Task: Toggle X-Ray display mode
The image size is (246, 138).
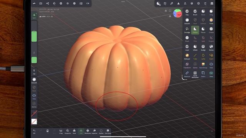Action: (x=61, y=131)
